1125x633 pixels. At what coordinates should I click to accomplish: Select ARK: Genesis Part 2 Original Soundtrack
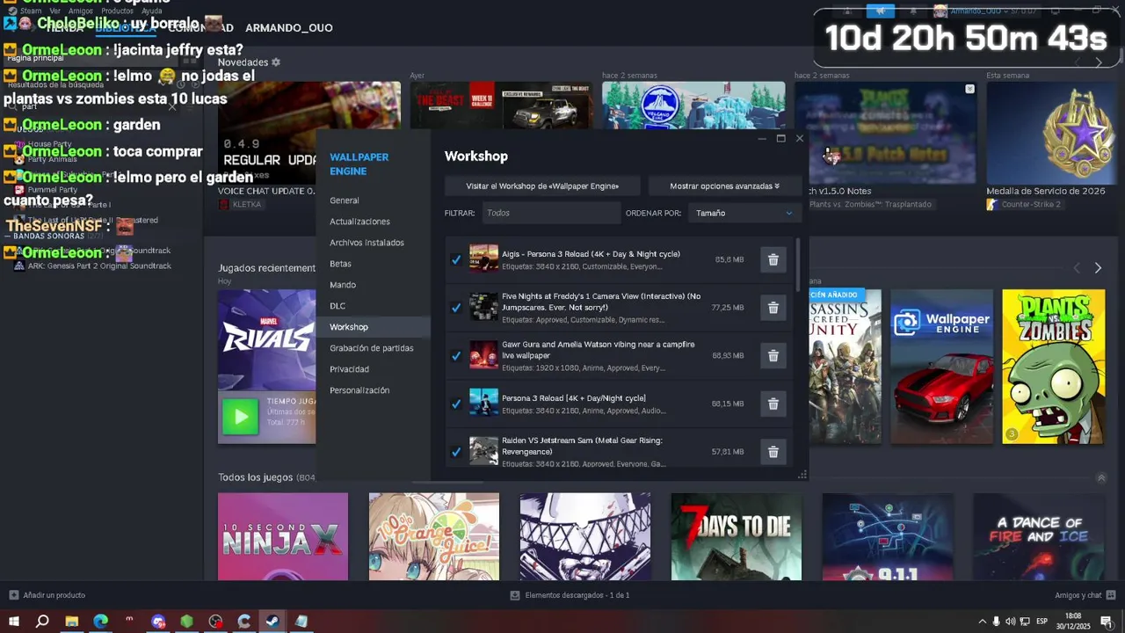(99, 266)
